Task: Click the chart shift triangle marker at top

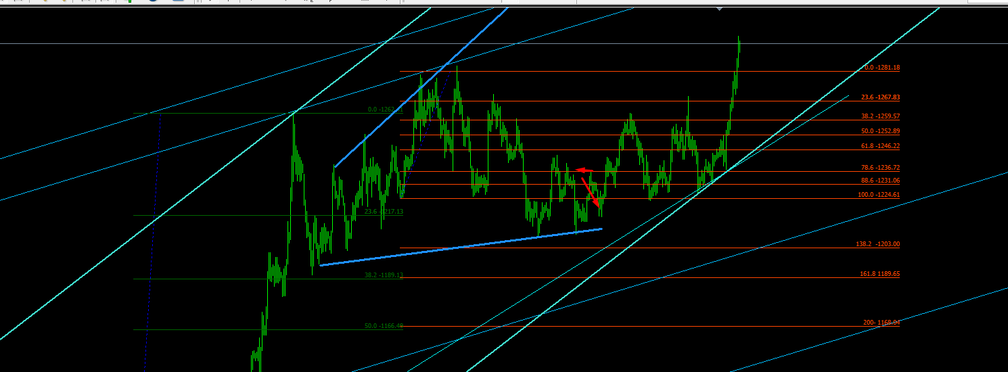Action: pyautogui.click(x=719, y=9)
